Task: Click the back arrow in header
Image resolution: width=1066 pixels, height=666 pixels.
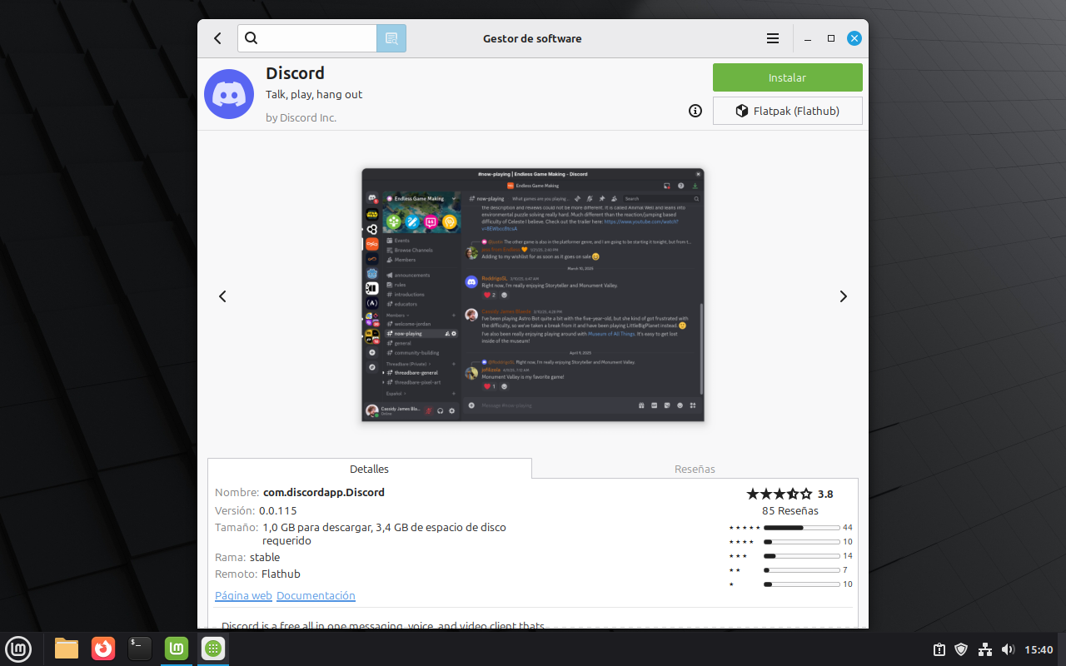Action: pos(218,38)
